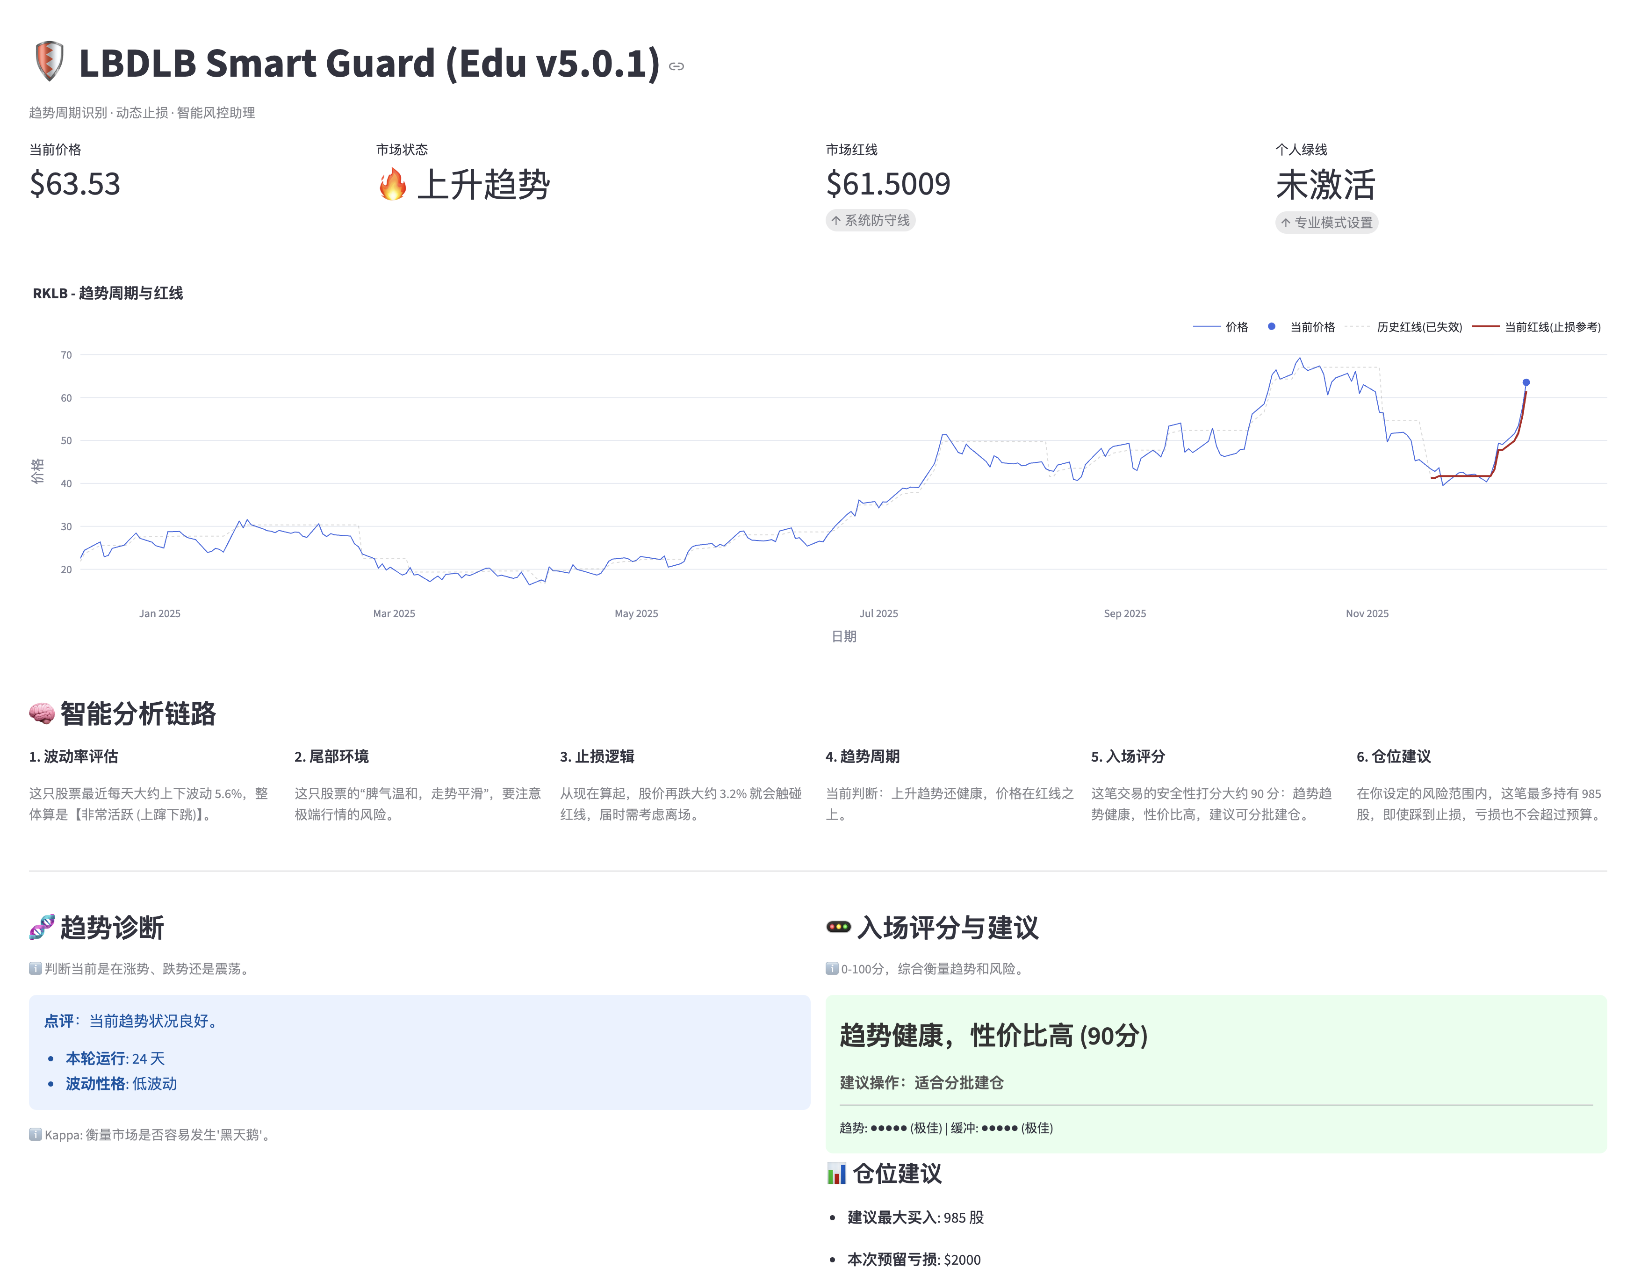Click the info icon before 0-100分 caption
Image resolution: width=1641 pixels, height=1282 pixels.
point(832,968)
